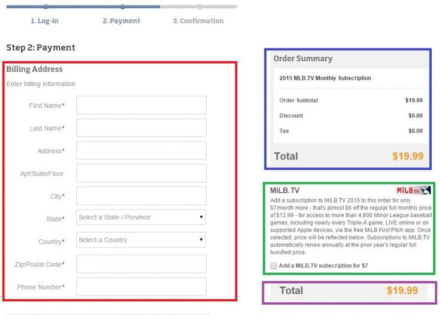
Task: Enable the Add a MiLB.TV subscription checkbox
Action: pyautogui.click(x=273, y=266)
